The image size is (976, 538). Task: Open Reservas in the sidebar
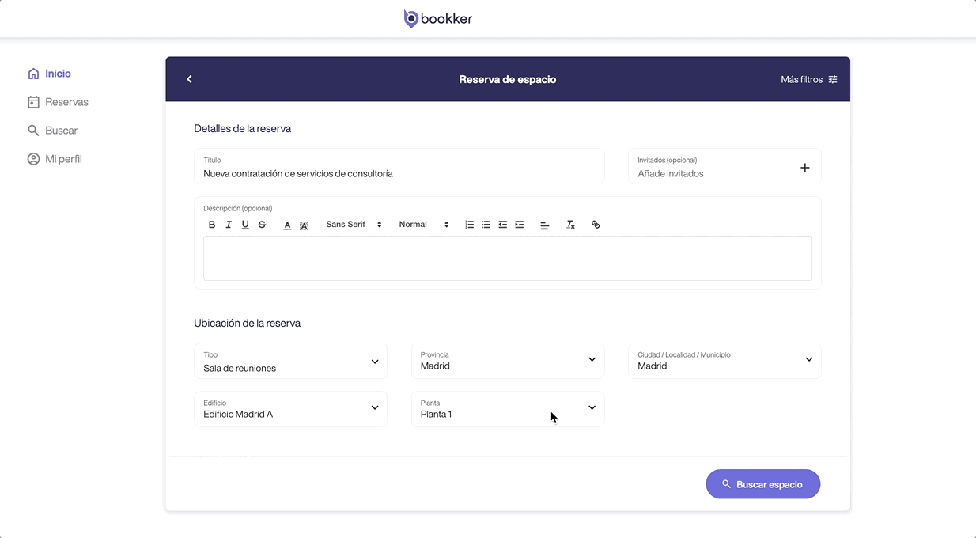click(x=66, y=102)
